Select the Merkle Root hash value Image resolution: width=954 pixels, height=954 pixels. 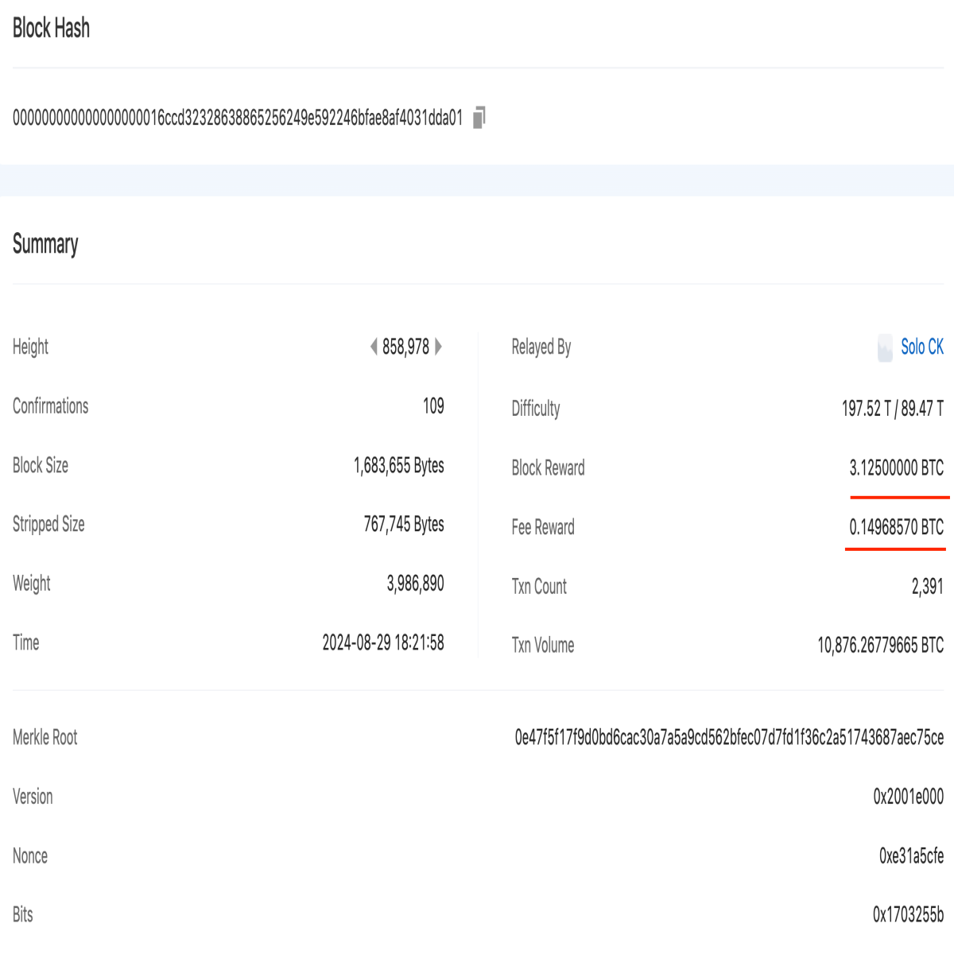point(730,737)
